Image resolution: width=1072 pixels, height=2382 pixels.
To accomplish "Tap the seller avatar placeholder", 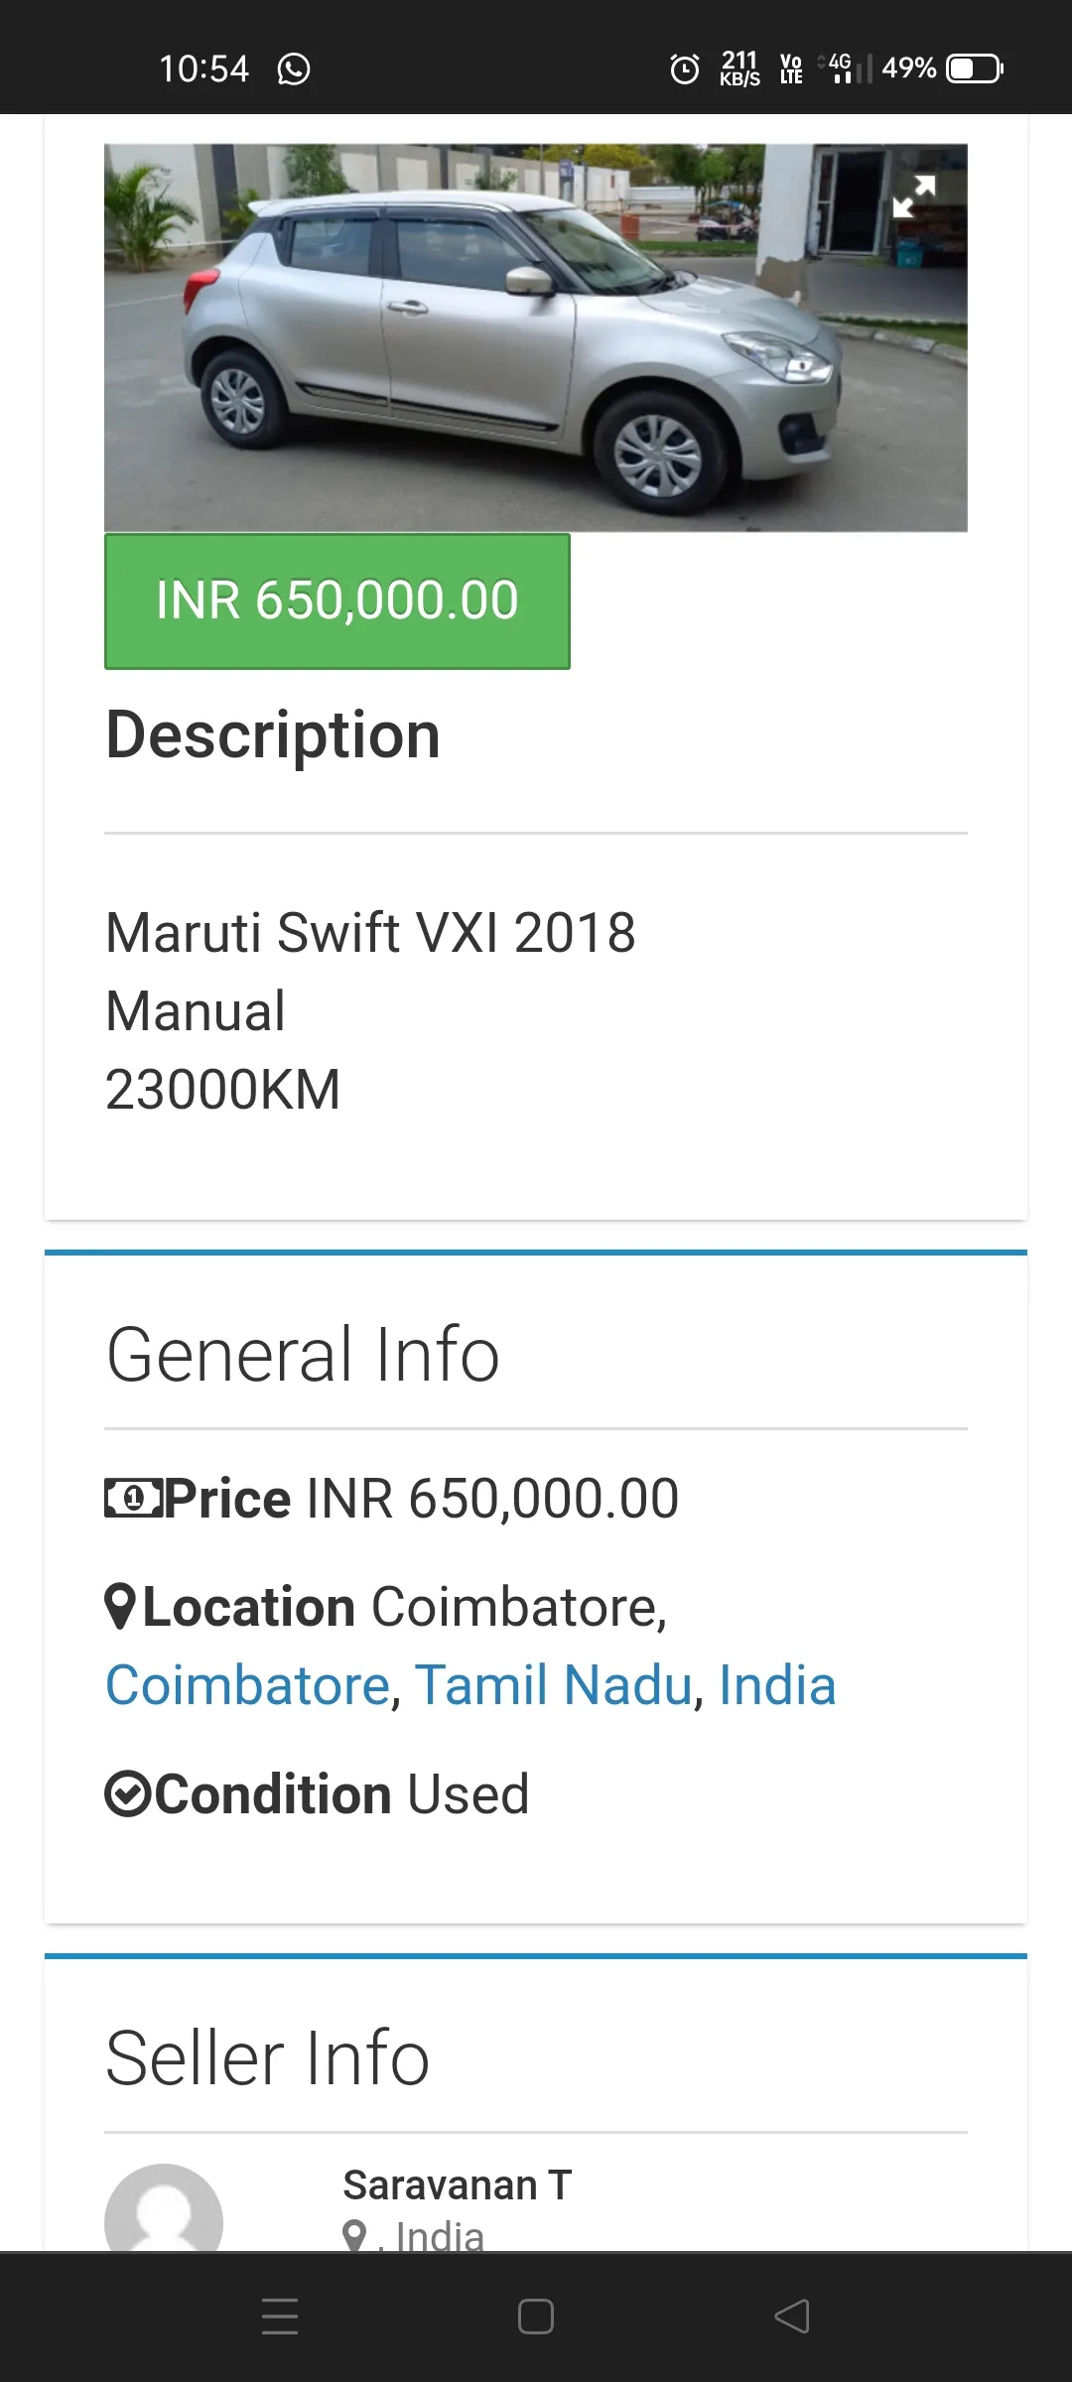I will 164,2208.
